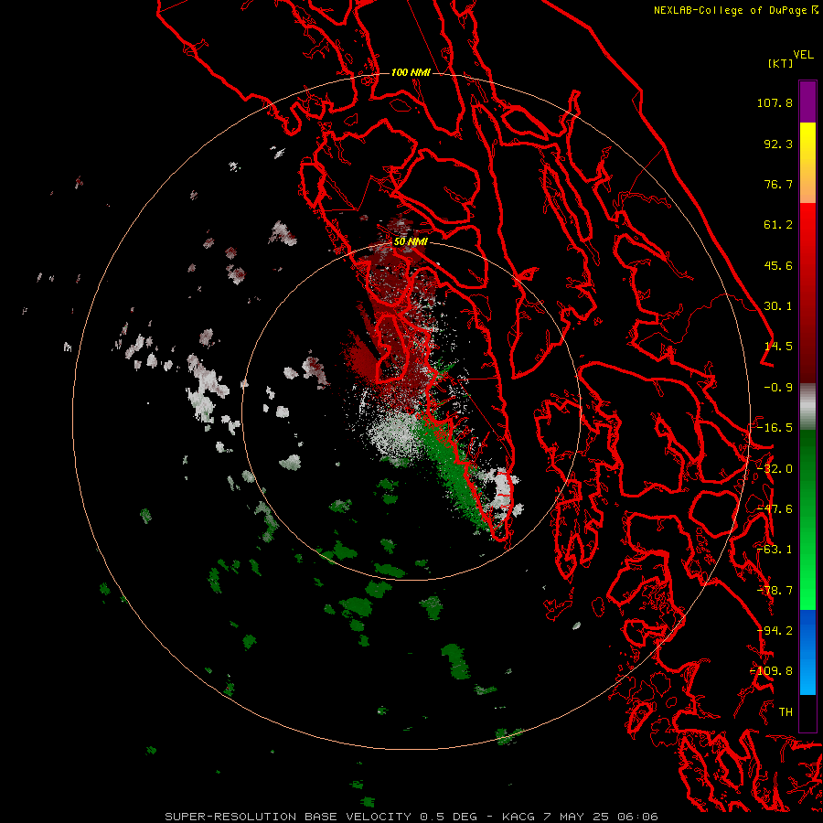Click the 92.3 velocity scale value
823x823 pixels.
click(x=778, y=144)
